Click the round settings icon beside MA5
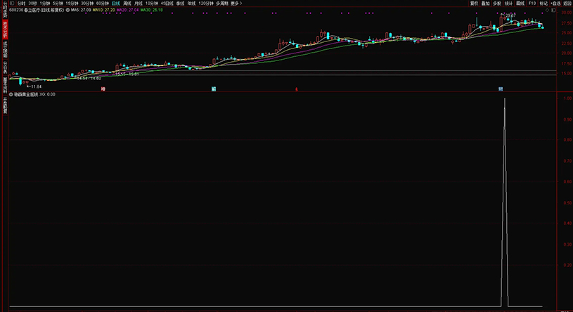The image size is (573, 312). (x=67, y=11)
